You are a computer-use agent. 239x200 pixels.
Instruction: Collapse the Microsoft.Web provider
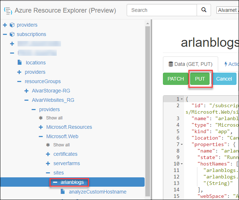point(41,136)
